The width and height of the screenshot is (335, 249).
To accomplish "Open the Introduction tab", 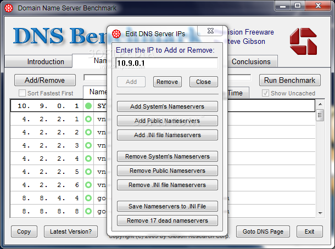I will tap(38, 61).
